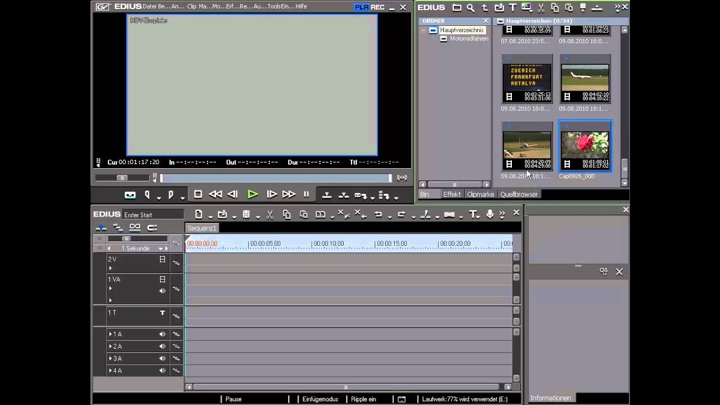720x405 pixels.
Task: Create a title with the T tool
Action: tap(473, 214)
